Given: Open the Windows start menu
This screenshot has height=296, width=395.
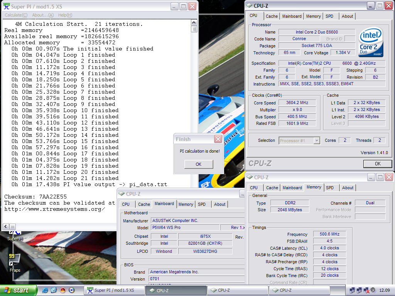Looking at the screenshot, I should click(19, 290).
